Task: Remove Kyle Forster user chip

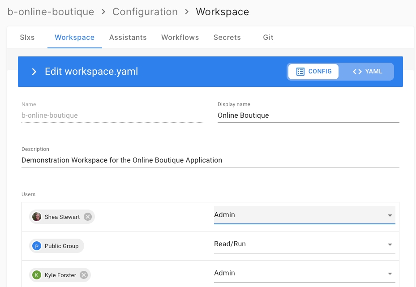Action: pyautogui.click(x=84, y=275)
